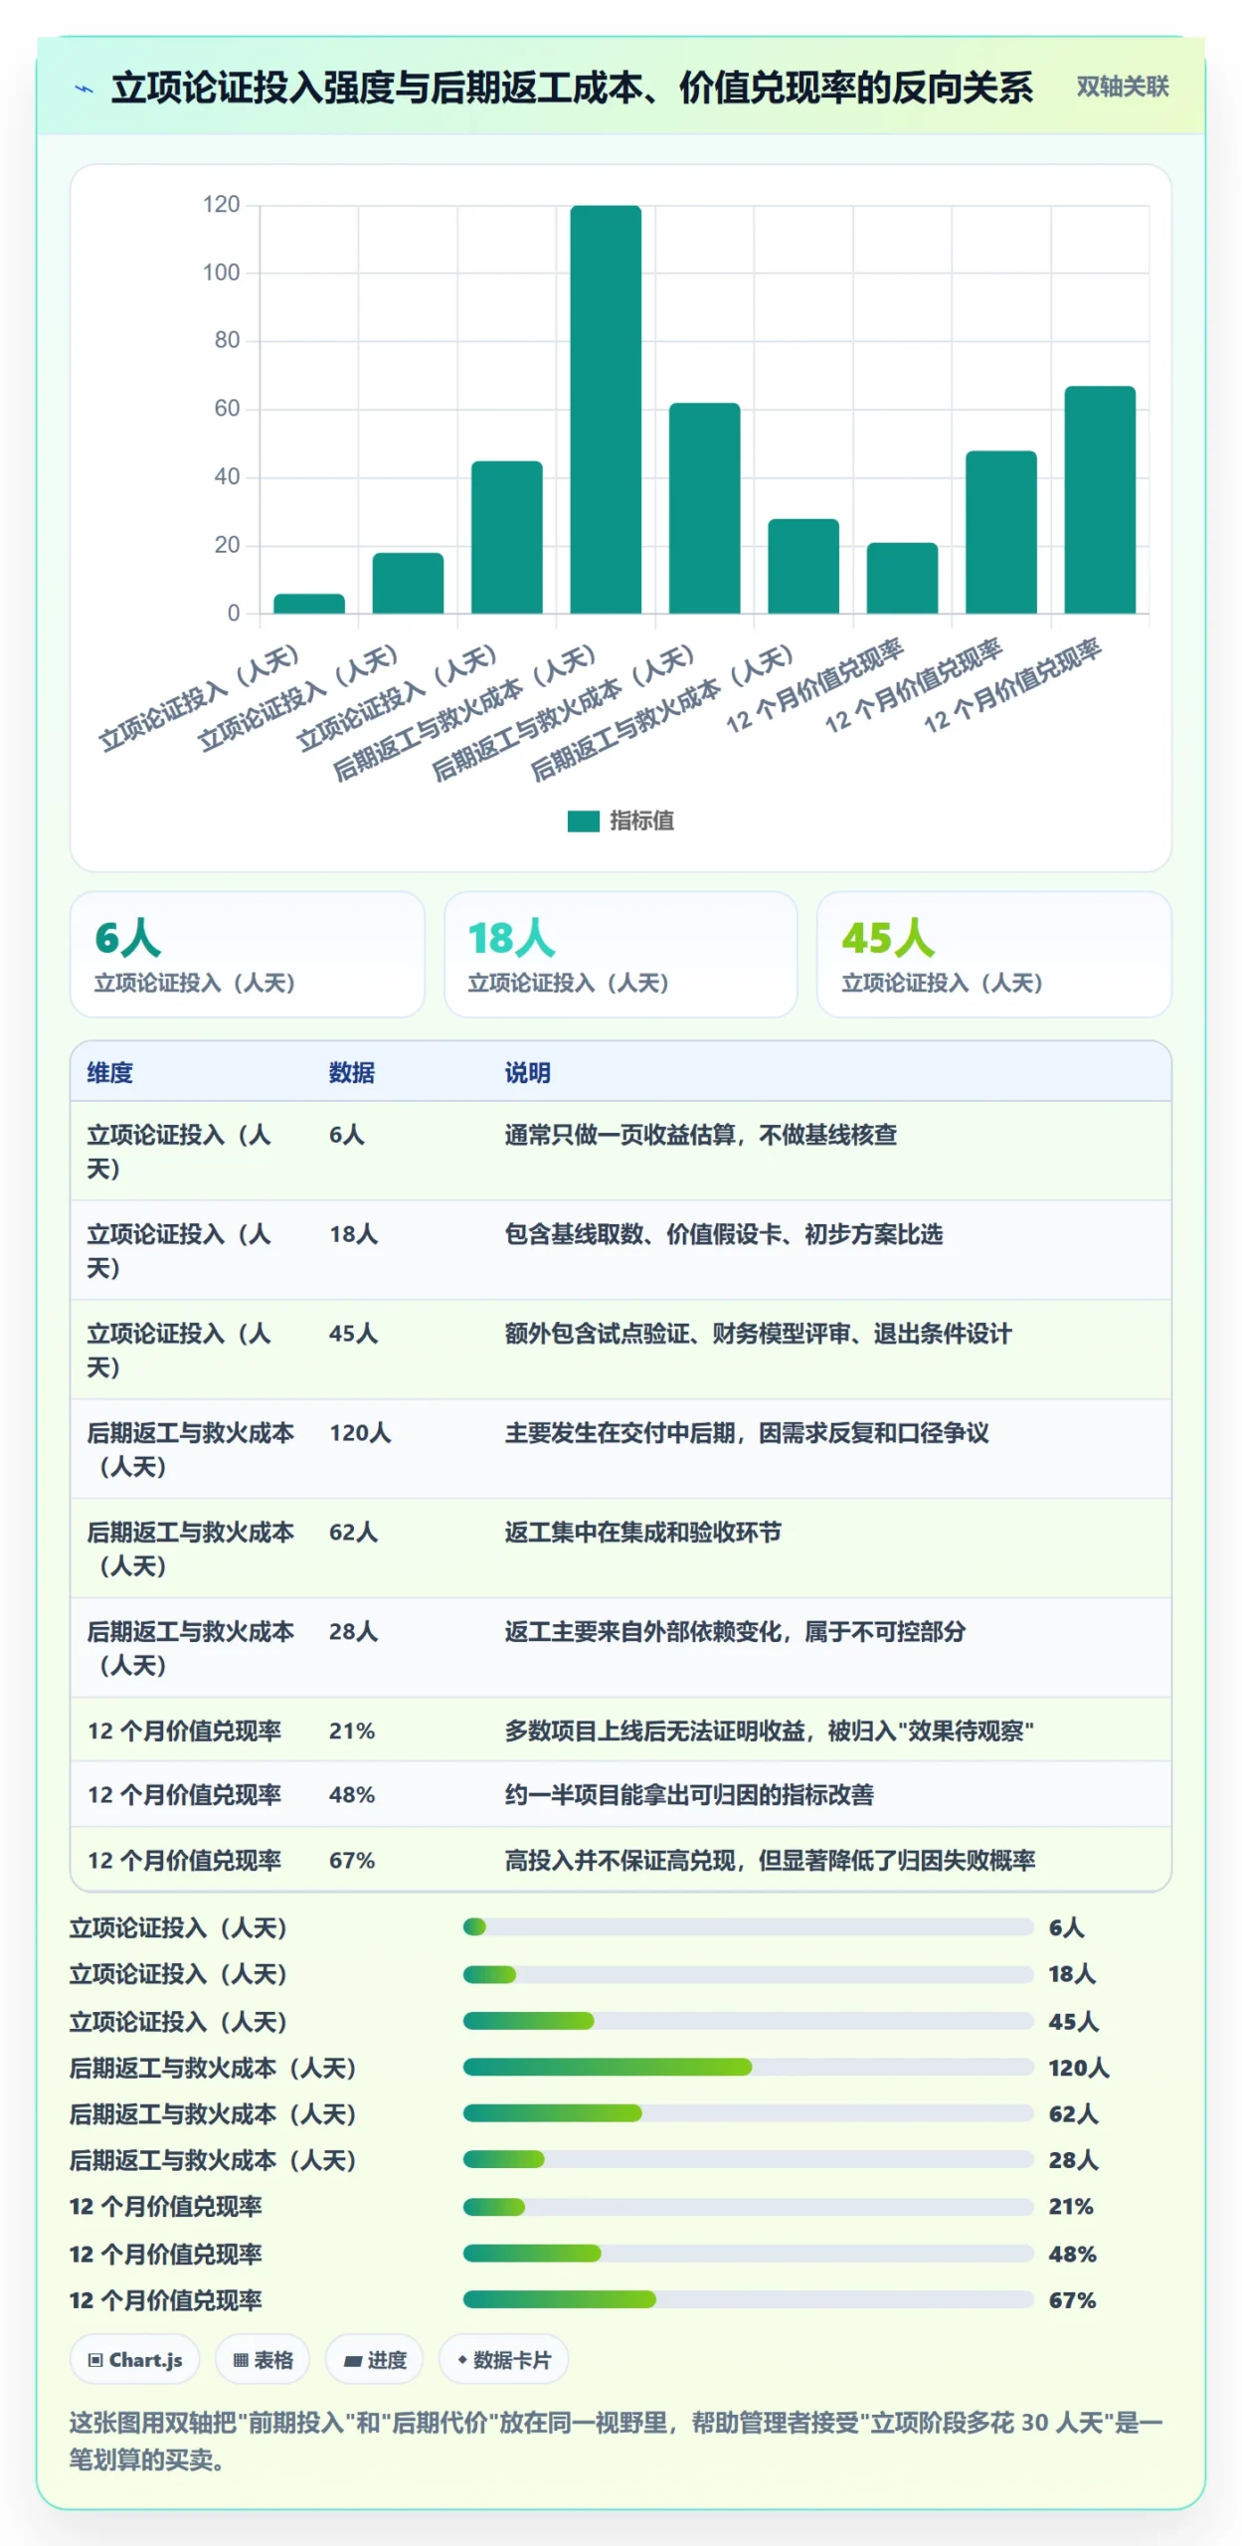
Task: Click the chart bar with value 62
Action: pyautogui.click(x=704, y=507)
